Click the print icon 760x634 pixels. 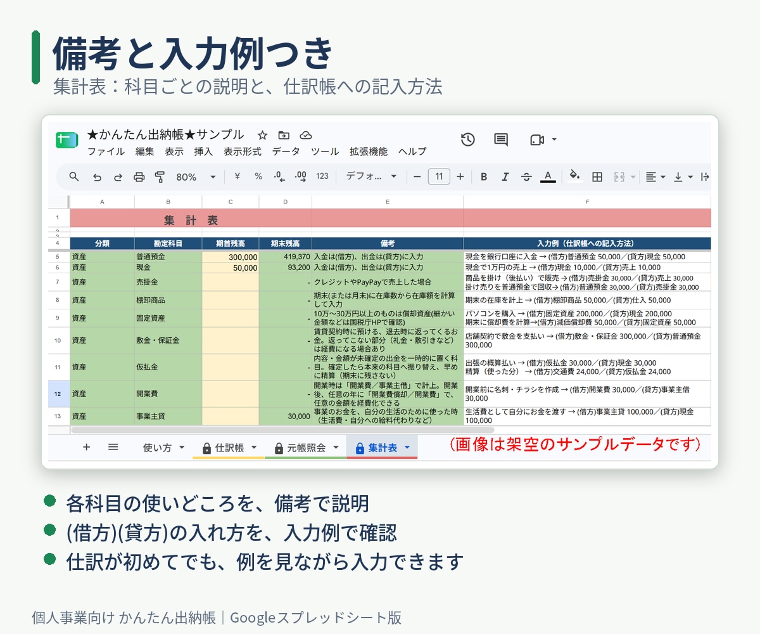(139, 177)
